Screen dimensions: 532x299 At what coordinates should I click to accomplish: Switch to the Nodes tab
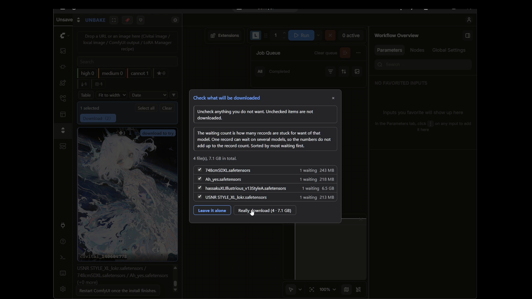(417, 50)
